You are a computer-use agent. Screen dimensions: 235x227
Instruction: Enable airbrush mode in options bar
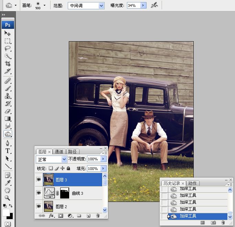pos(154,5)
